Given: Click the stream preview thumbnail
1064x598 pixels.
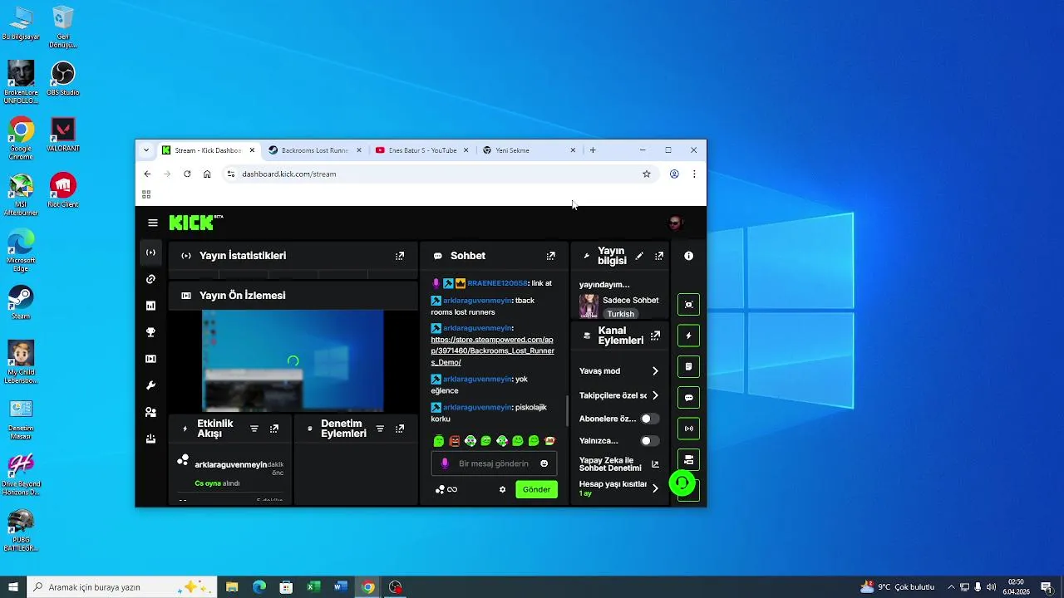Looking at the screenshot, I should click(293, 360).
